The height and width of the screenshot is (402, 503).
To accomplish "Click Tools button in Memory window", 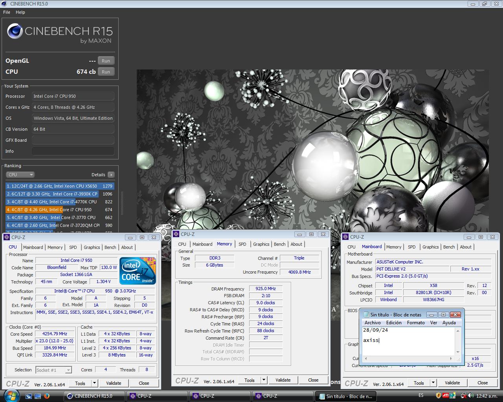I will (250, 380).
